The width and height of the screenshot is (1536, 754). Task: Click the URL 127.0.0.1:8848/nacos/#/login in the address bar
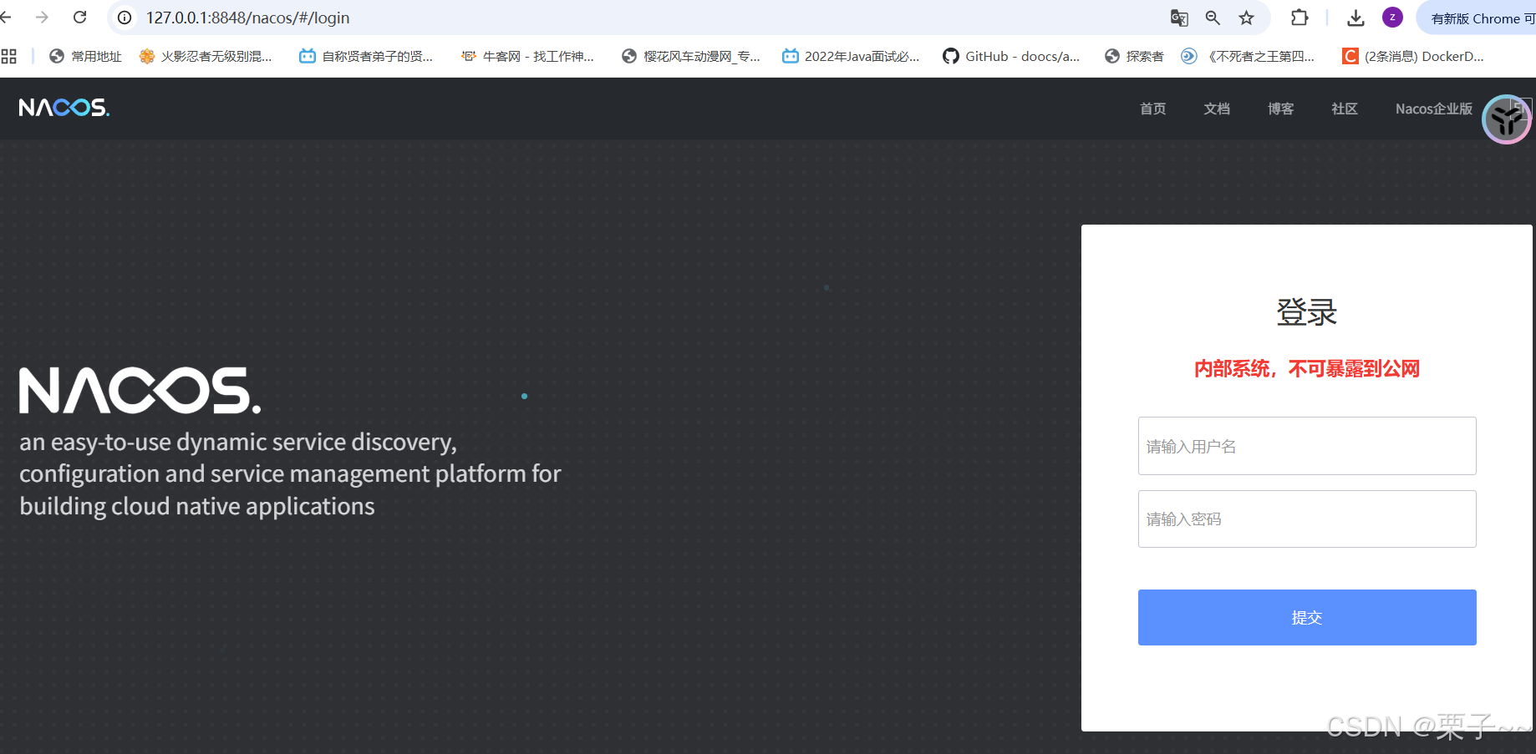coord(247,18)
